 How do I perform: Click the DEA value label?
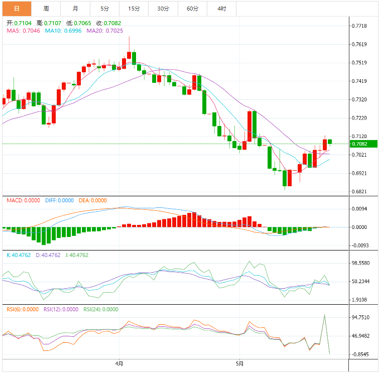coord(92,201)
